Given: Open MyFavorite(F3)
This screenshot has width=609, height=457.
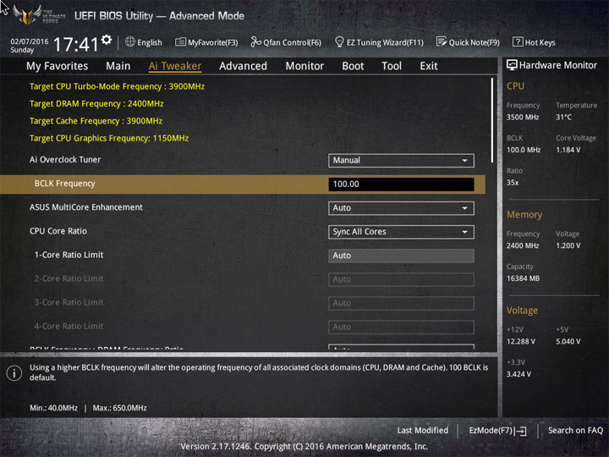Looking at the screenshot, I should click(206, 42).
